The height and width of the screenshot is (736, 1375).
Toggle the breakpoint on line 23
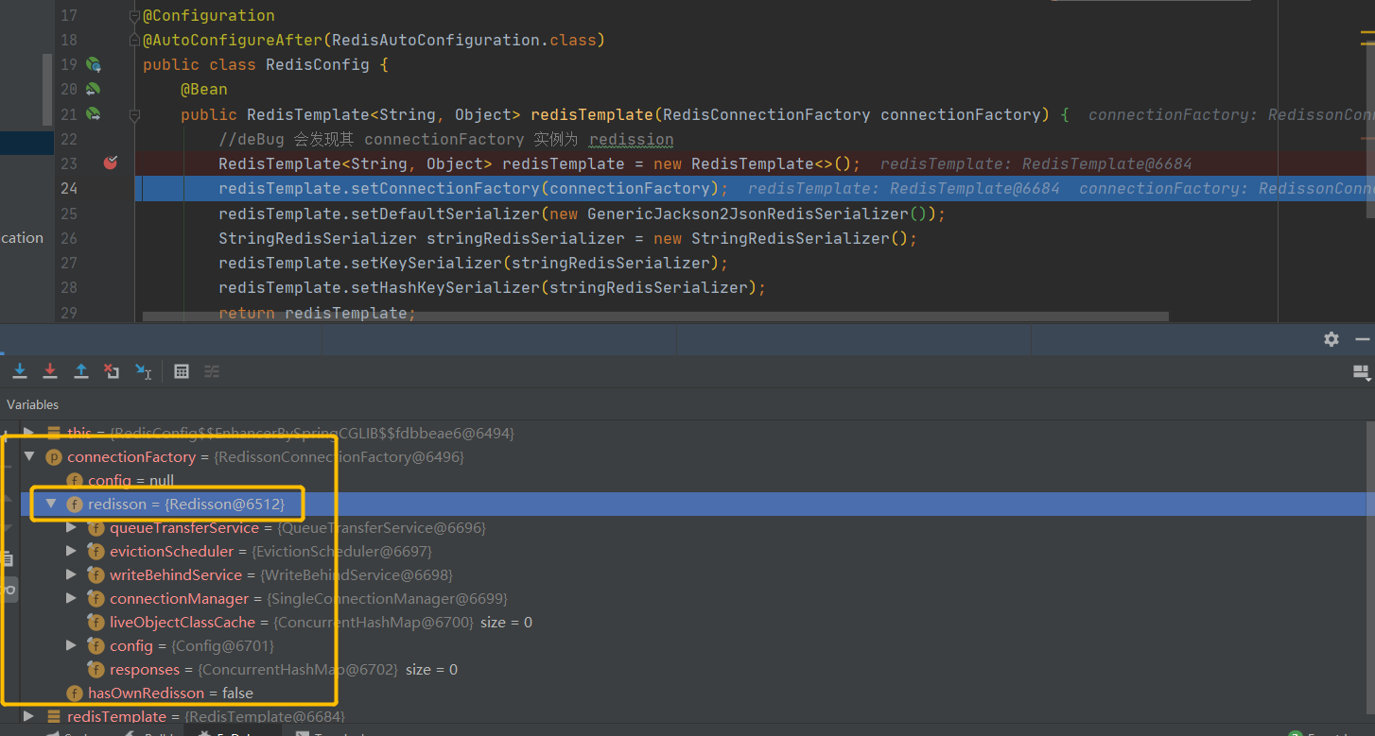pyautogui.click(x=111, y=163)
